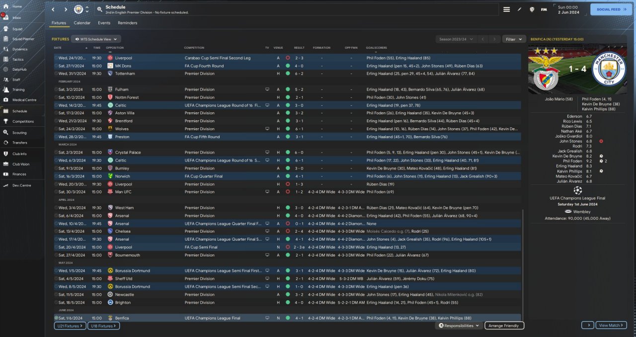Open the Inbox from the sidebar
The height and width of the screenshot is (337, 636).
pos(16,17)
